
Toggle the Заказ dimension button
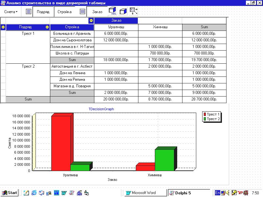(97, 12)
